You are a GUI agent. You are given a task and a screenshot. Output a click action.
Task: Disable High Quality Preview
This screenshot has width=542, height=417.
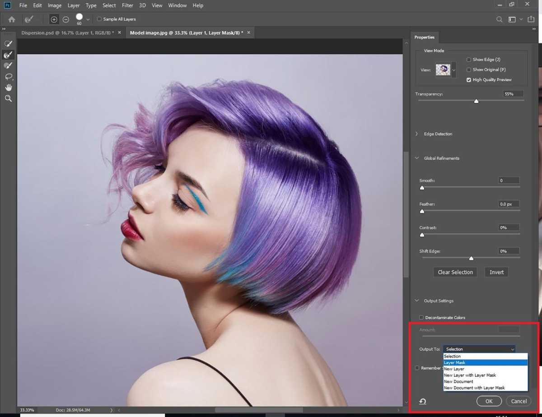(x=469, y=79)
